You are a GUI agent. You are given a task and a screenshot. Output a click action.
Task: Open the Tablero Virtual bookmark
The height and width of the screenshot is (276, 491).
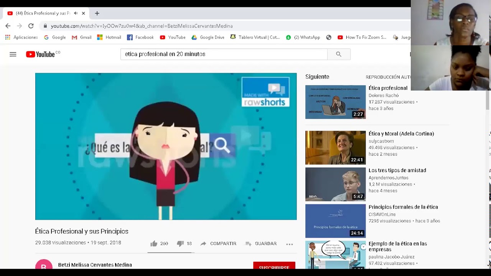point(255,37)
